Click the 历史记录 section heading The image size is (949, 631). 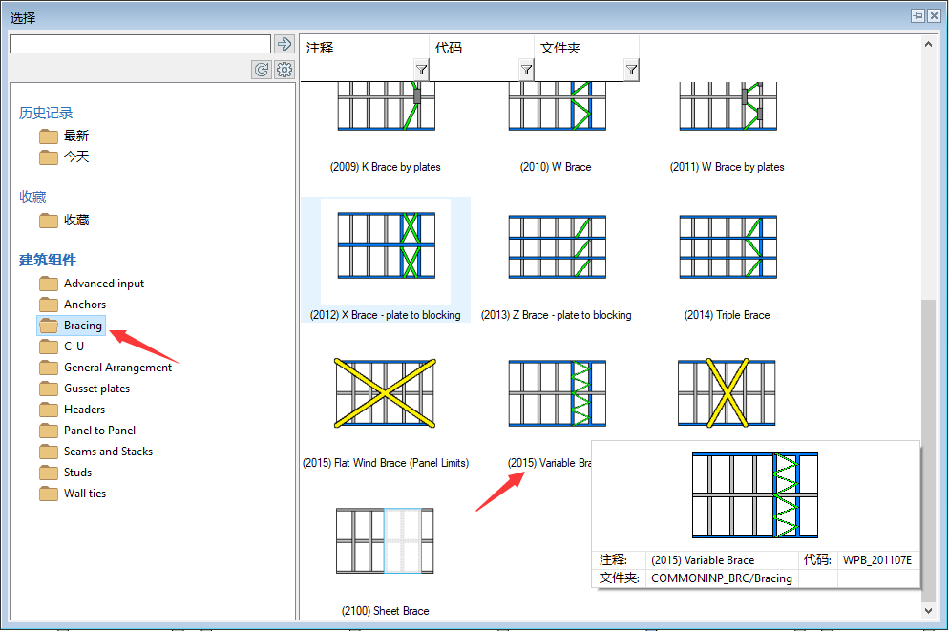coord(46,114)
